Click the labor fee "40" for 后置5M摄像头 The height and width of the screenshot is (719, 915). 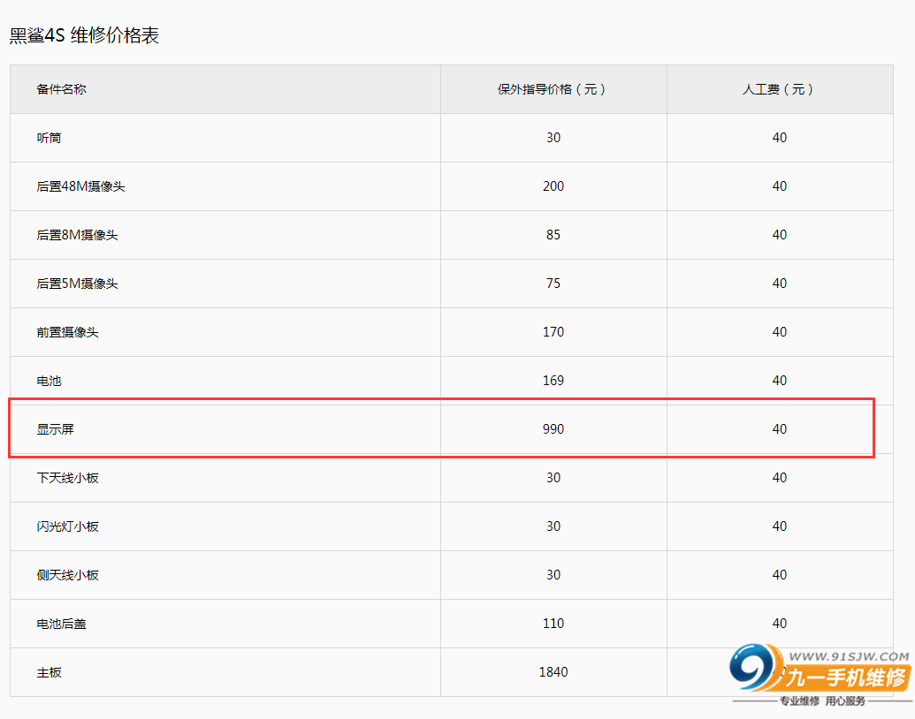click(x=780, y=284)
